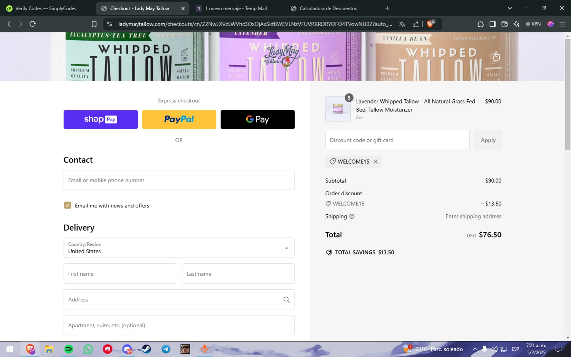Open ESP keyboard language selector
The height and width of the screenshot is (357, 571).
(515, 349)
